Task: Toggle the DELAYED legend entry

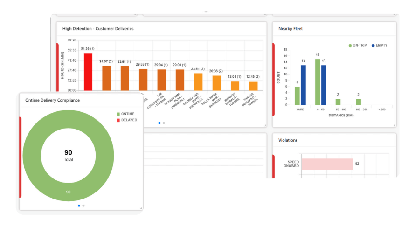Action: pyautogui.click(x=127, y=120)
